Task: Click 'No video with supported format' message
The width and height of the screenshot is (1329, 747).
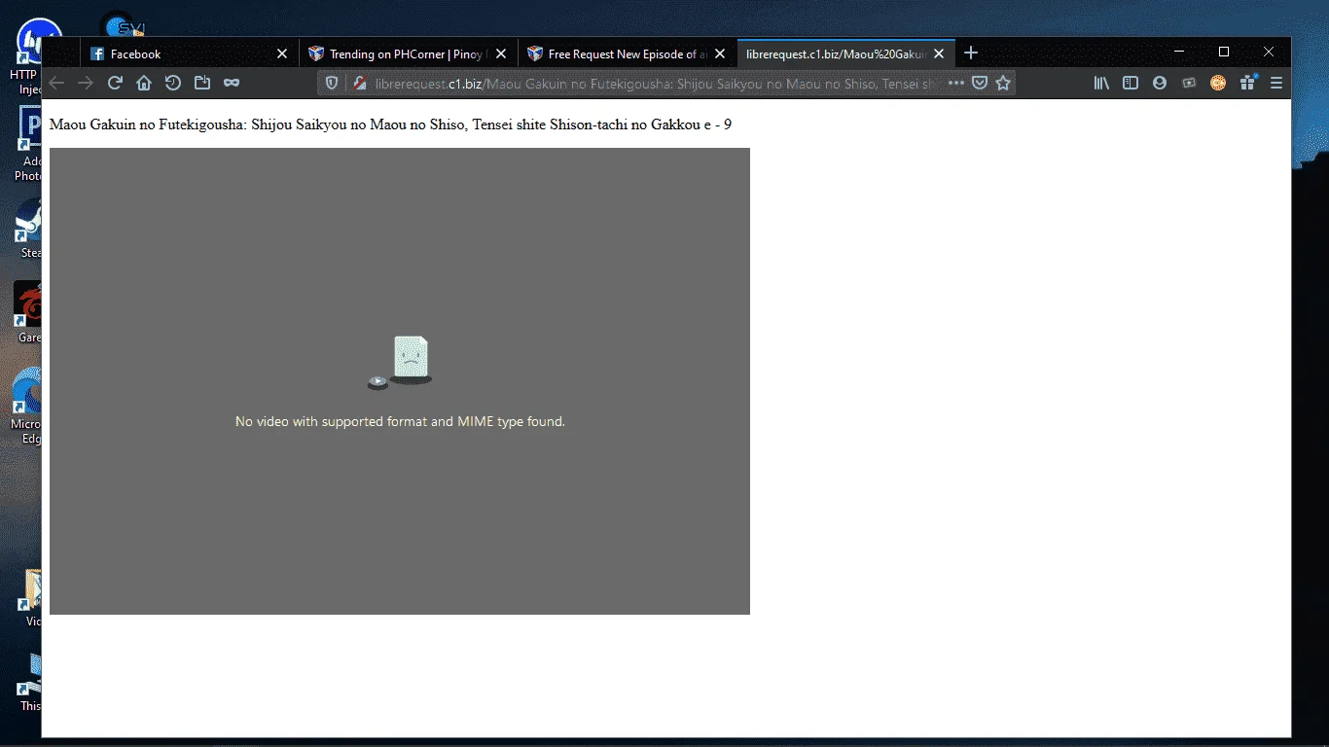Action: click(x=400, y=422)
